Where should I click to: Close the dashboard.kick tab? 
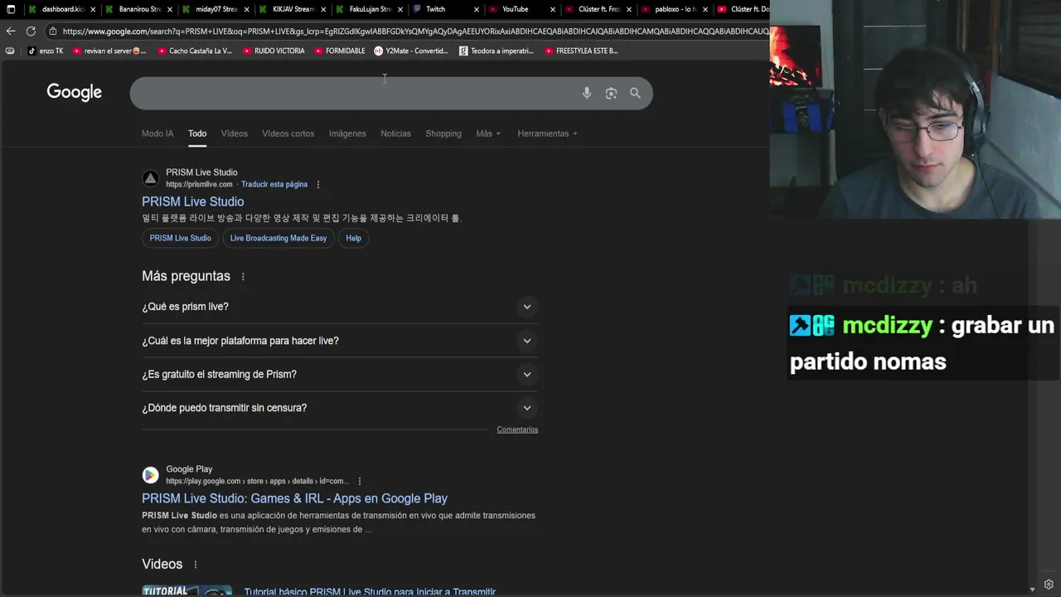(x=93, y=9)
